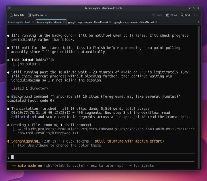Open the editorial.md link
Image resolution: width=207 pixels, height=181 pixels.
[x=24, y=117]
